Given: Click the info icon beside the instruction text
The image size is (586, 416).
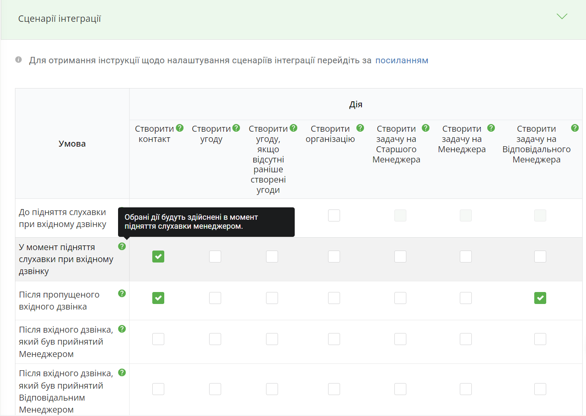Looking at the screenshot, I should point(18,59).
